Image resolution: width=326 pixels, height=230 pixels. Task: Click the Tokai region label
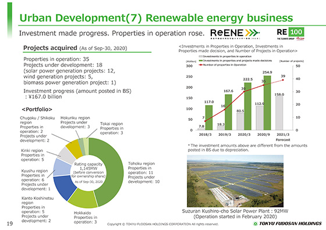[x=112, y=128]
